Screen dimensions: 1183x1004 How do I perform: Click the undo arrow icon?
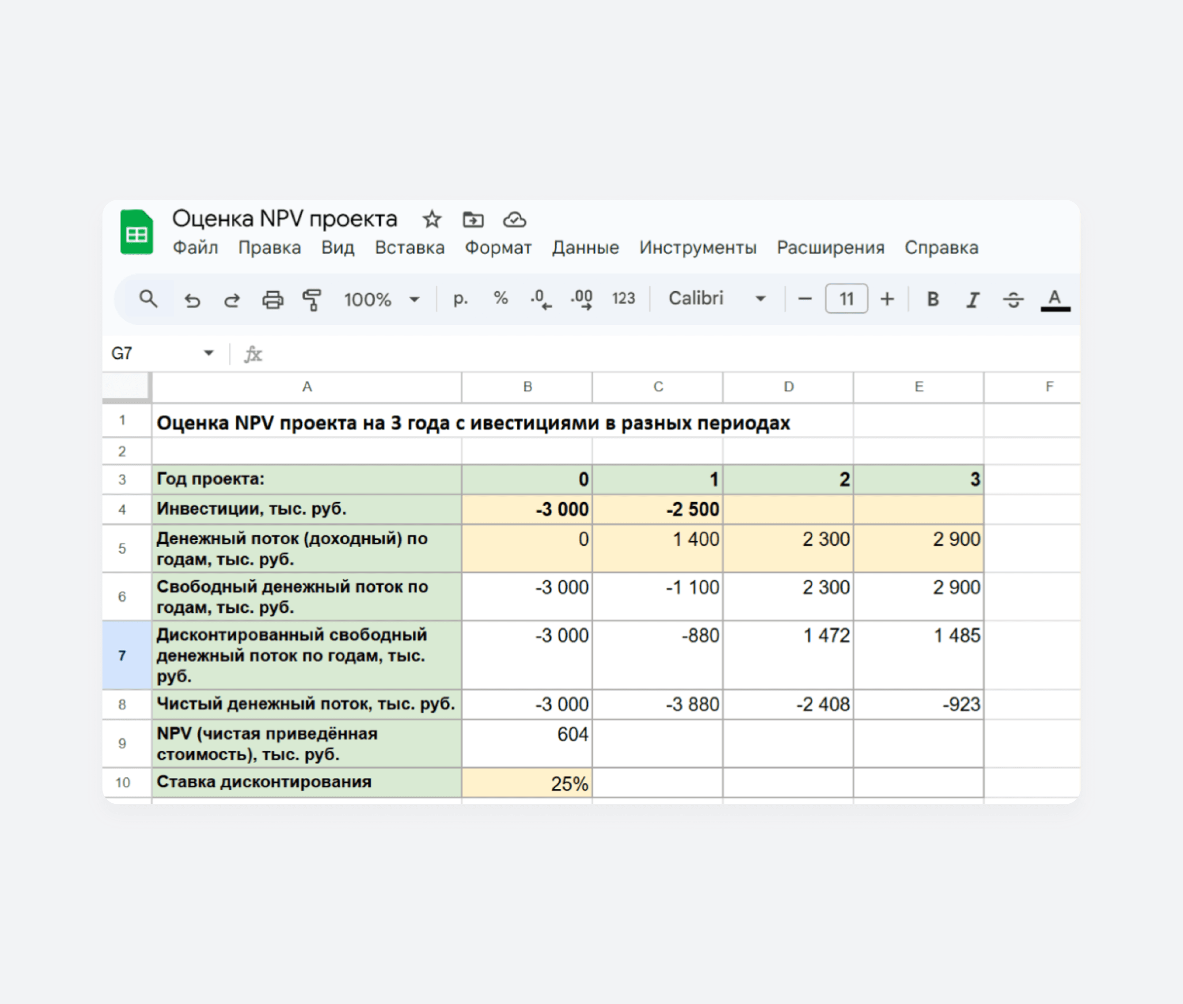[x=192, y=300]
